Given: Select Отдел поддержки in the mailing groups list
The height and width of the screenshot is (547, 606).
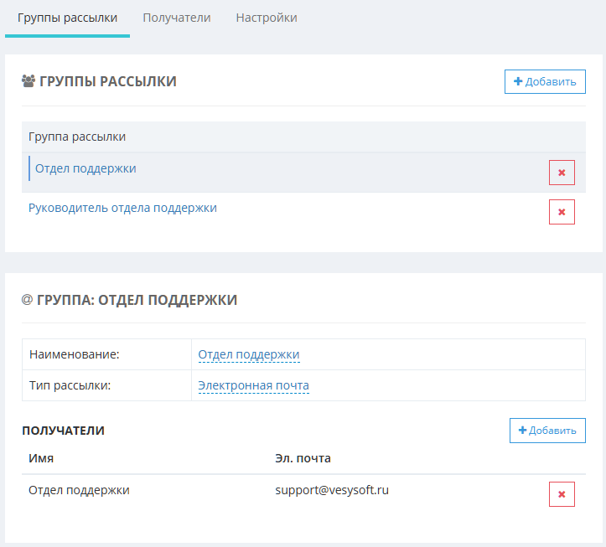Looking at the screenshot, I should pos(85,168).
